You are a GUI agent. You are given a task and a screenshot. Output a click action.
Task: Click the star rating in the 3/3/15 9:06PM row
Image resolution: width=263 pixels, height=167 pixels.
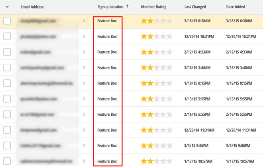[156, 146]
